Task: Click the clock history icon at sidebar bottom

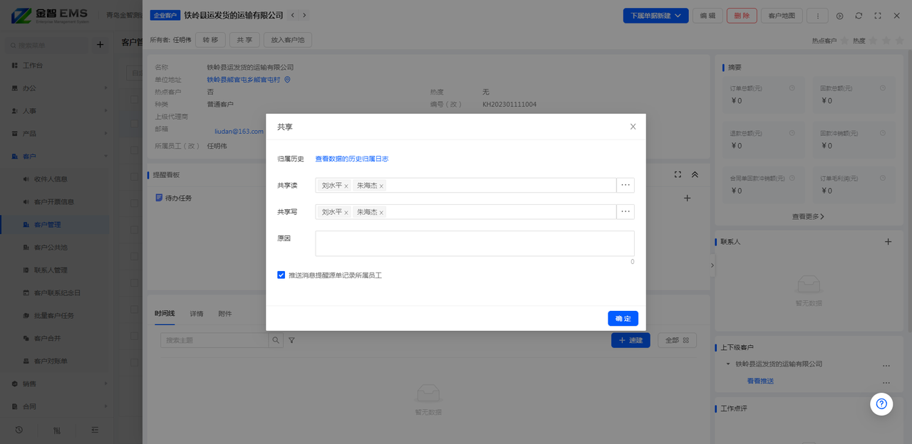Action: tap(19, 430)
